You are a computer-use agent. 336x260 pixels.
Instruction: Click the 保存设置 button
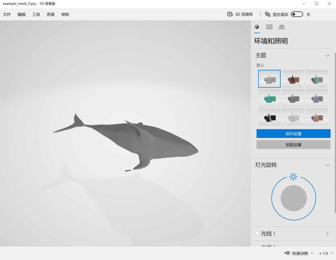pyautogui.click(x=293, y=134)
